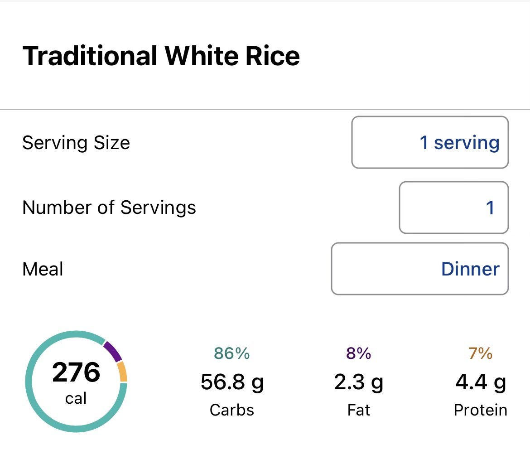
Task: Tap the Number of Servings label
Action: 109,208
